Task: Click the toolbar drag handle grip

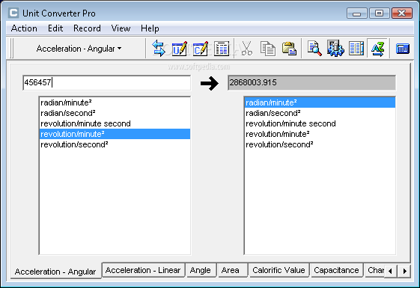Action: [x=11, y=49]
